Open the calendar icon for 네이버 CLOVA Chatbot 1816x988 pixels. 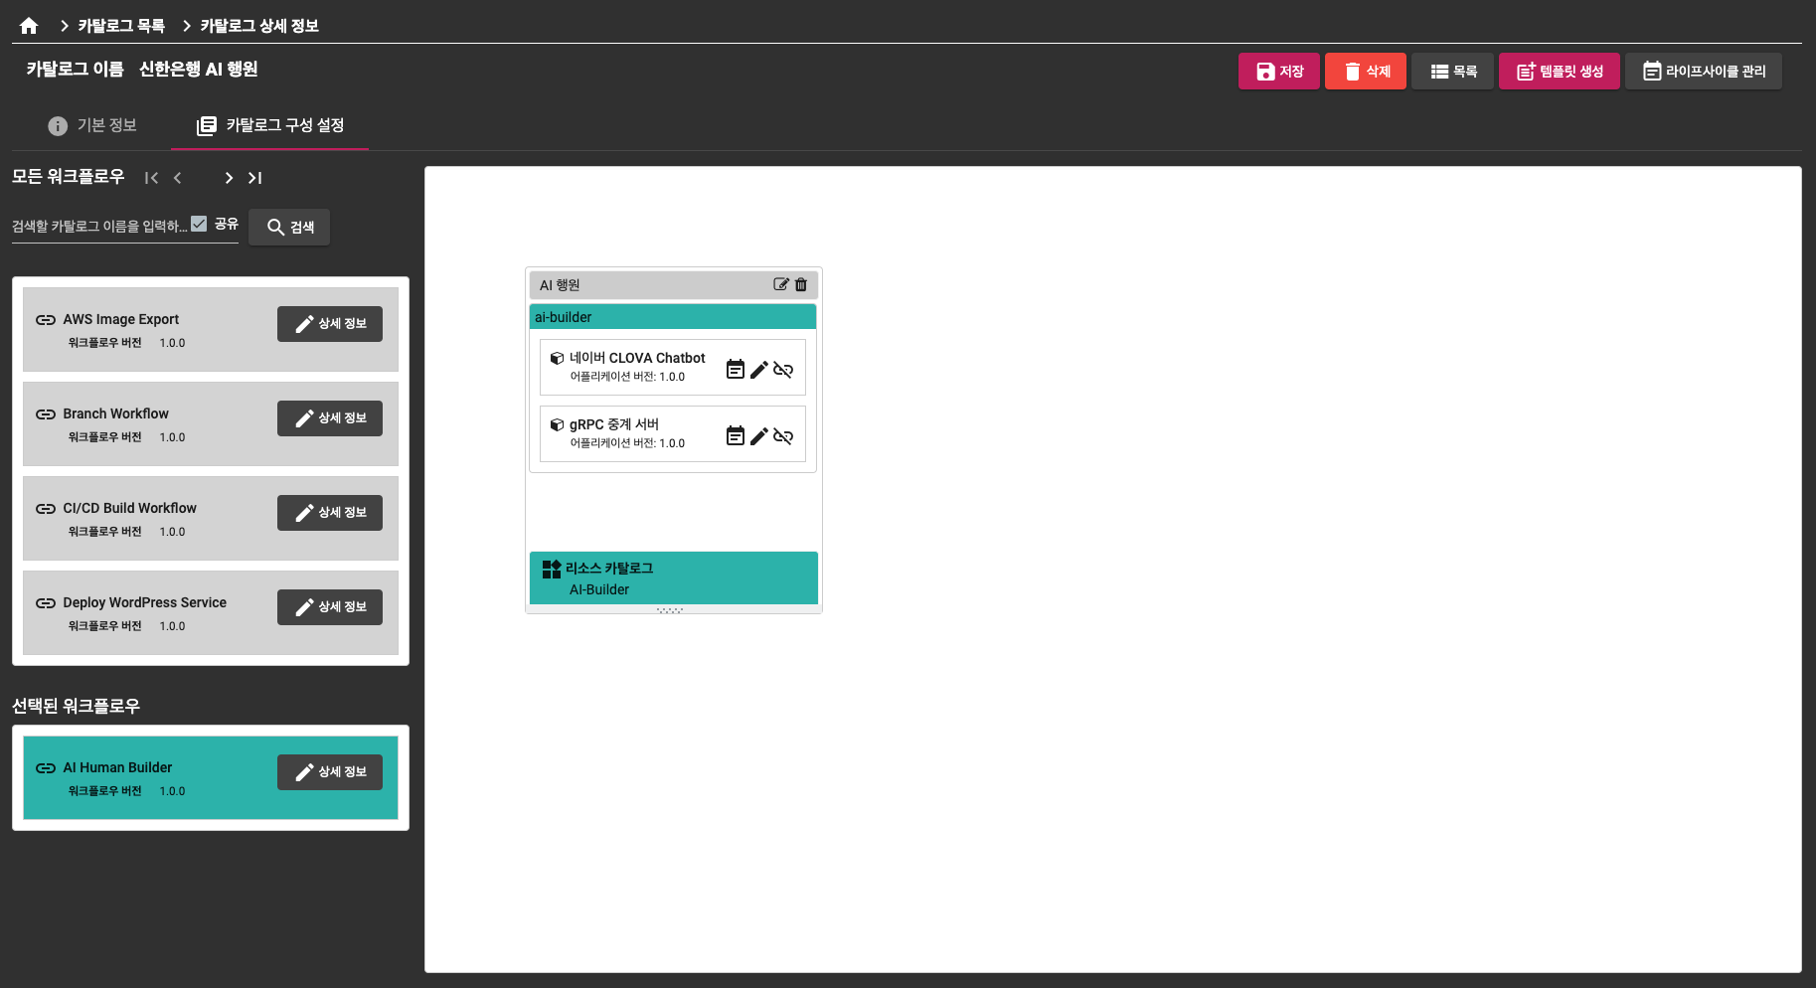736,370
